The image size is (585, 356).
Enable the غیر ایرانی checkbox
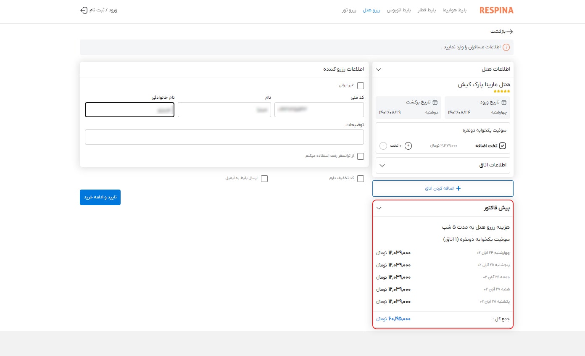coord(361,85)
